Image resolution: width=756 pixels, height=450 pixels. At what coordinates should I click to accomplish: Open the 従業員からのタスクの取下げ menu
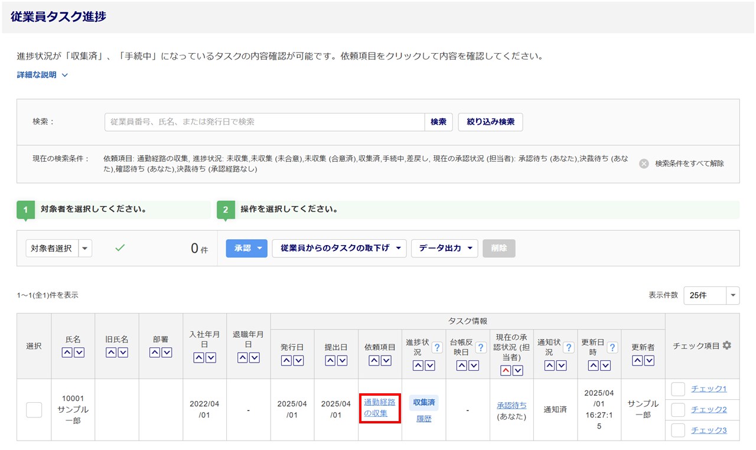click(339, 249)
